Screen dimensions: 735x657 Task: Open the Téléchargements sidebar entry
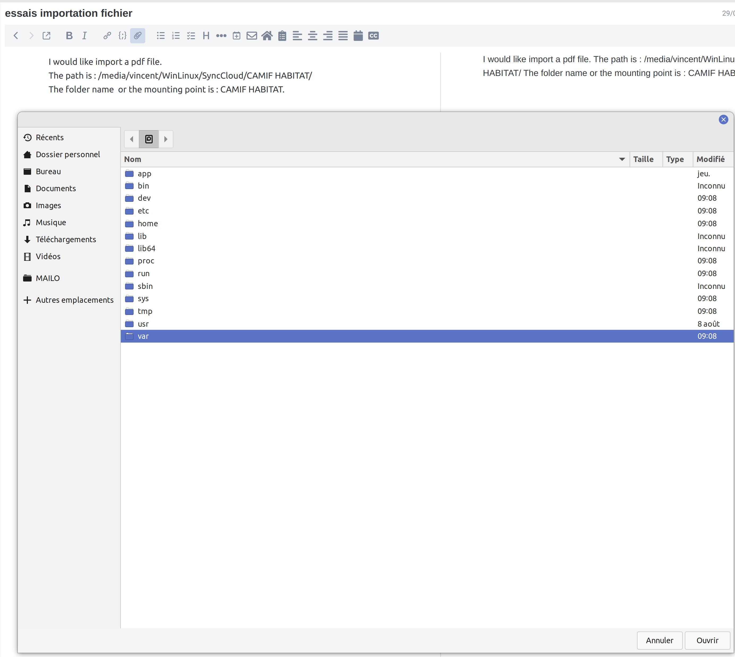66,239
